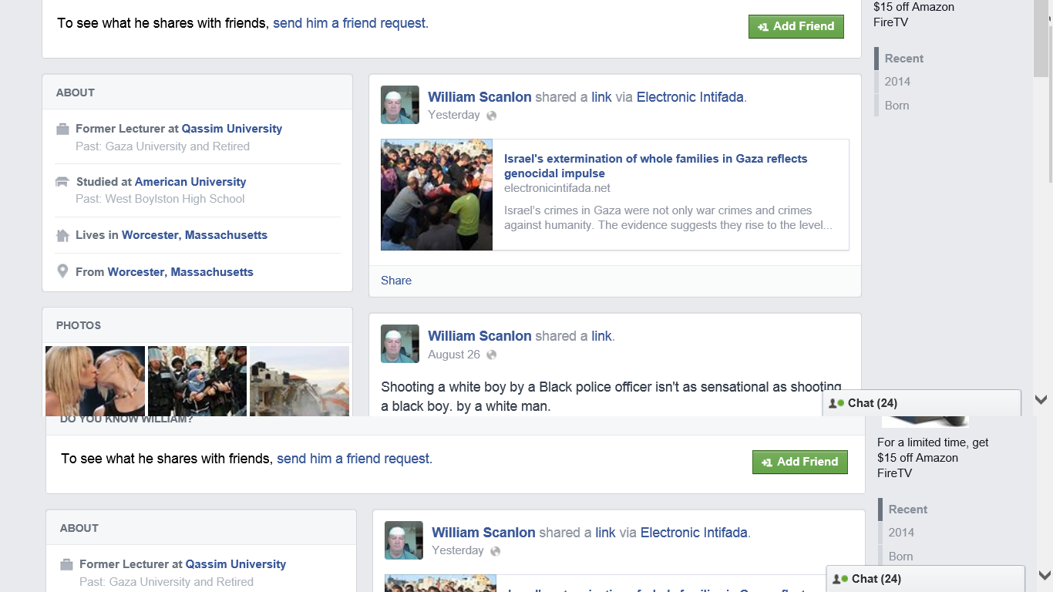Click the globe privacy icon in the lower duplicate post

pyautogui.click(x=495, y=551)
